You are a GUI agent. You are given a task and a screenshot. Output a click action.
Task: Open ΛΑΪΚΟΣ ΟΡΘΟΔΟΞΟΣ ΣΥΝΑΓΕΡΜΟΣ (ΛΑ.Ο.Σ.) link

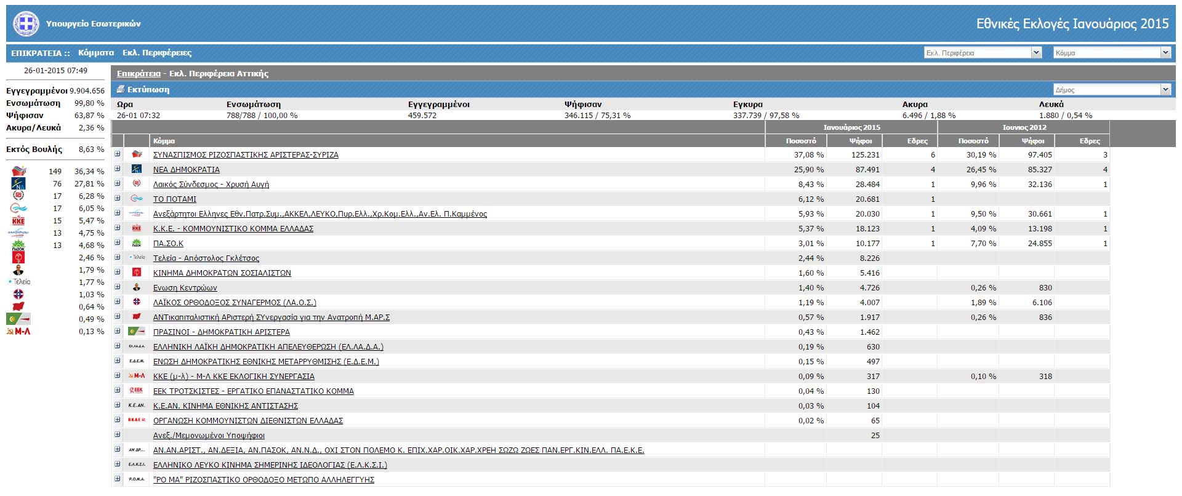(x=235, y=303)
